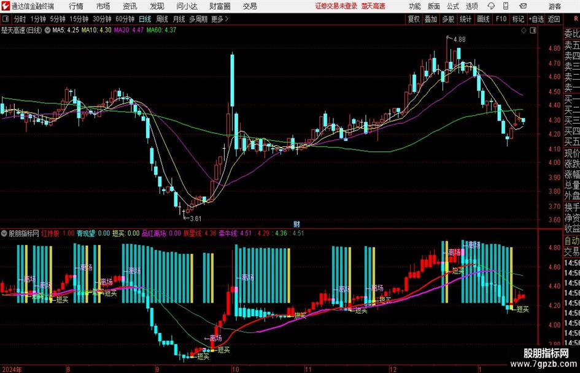This screenshot has width=580, height=373.
Task: Expand 股朋指标网 indicator settings round arrow
Action: pyautogui.click(x=4, y=233)
